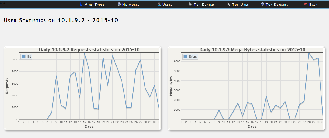Click the Top Urls cursor icon

click(x=229, y=4)
